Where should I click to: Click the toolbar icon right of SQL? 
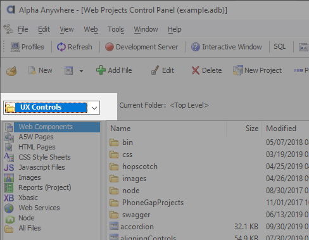(304, 47)
